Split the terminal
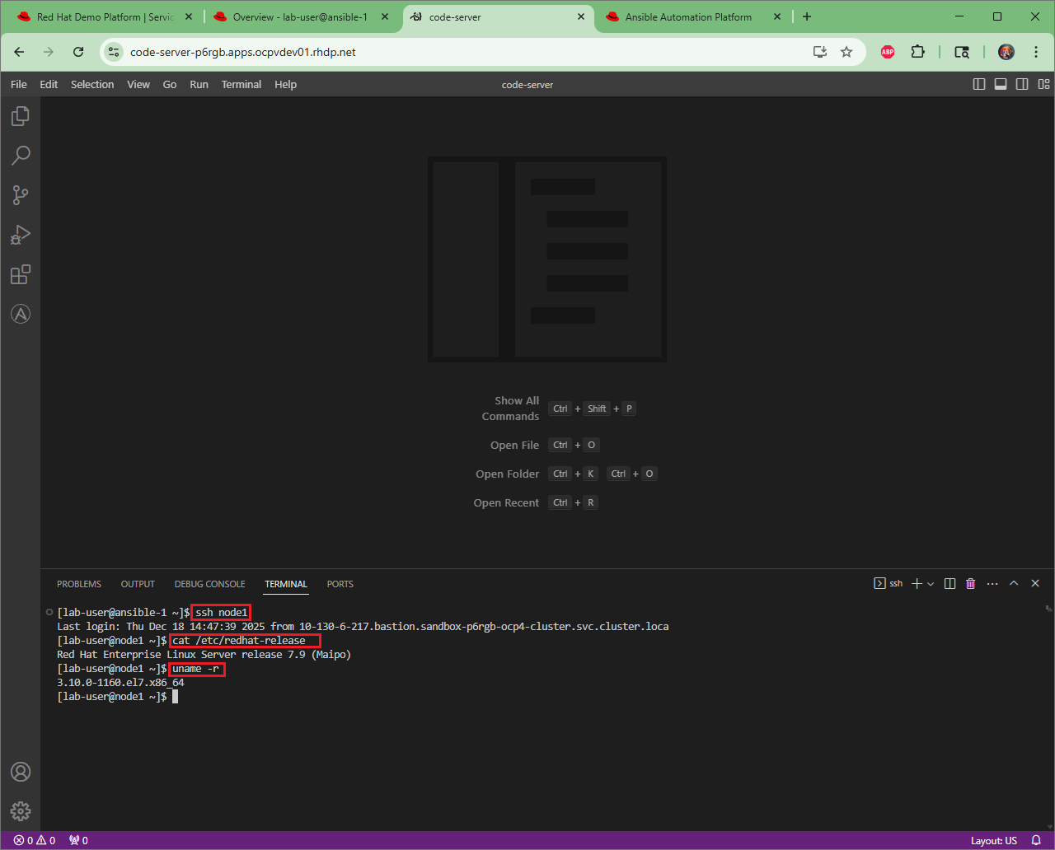This screenshot has width=1055, height=850. click(949, 583)
